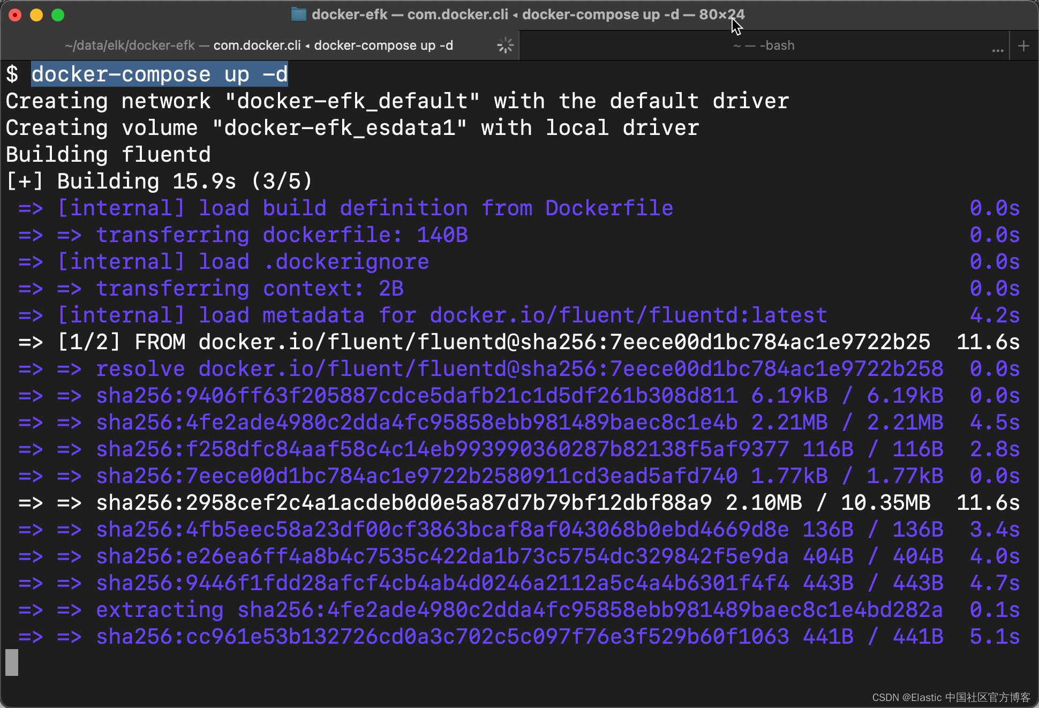Click the folder proxy icon in the title bar
Image resolution: width=1039 pixels, height=708 pixels.
tap(298, 14)
